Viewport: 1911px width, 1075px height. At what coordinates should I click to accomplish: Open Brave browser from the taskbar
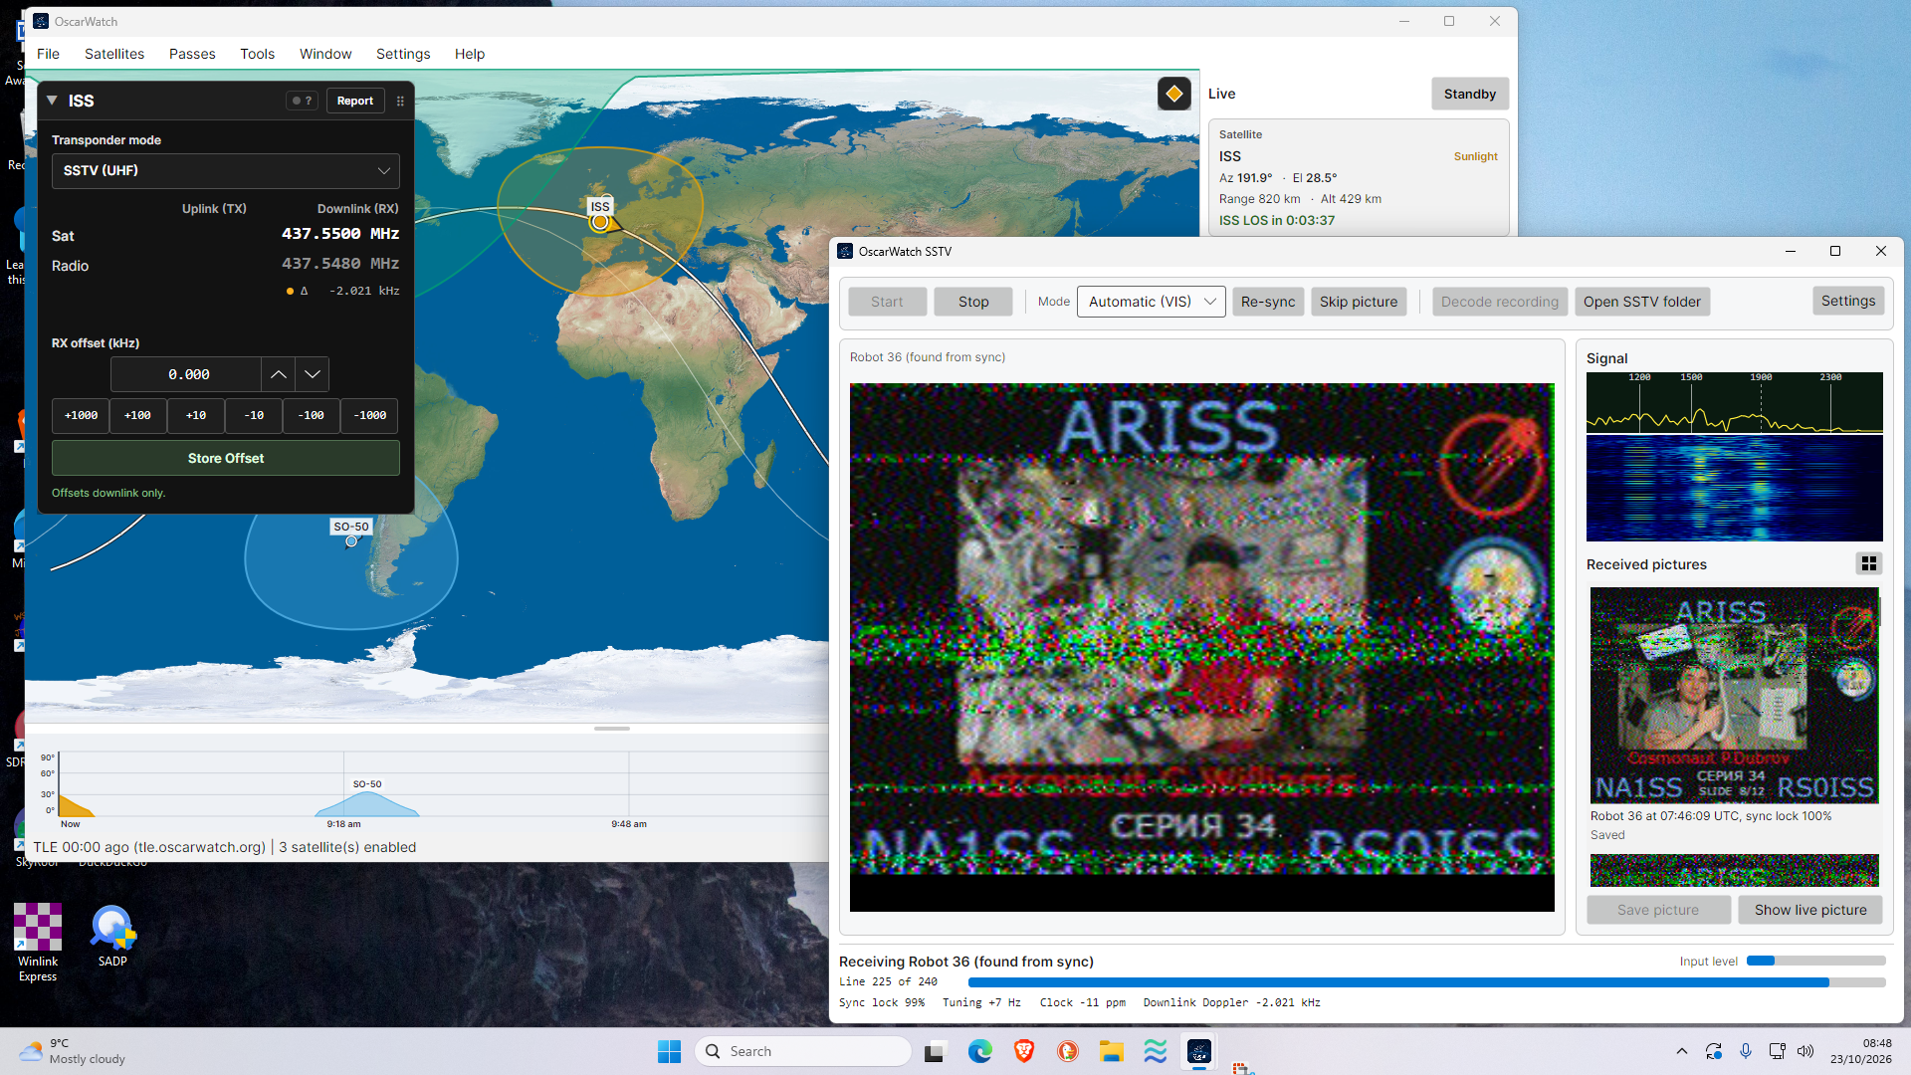[x=1024, y=1051]
